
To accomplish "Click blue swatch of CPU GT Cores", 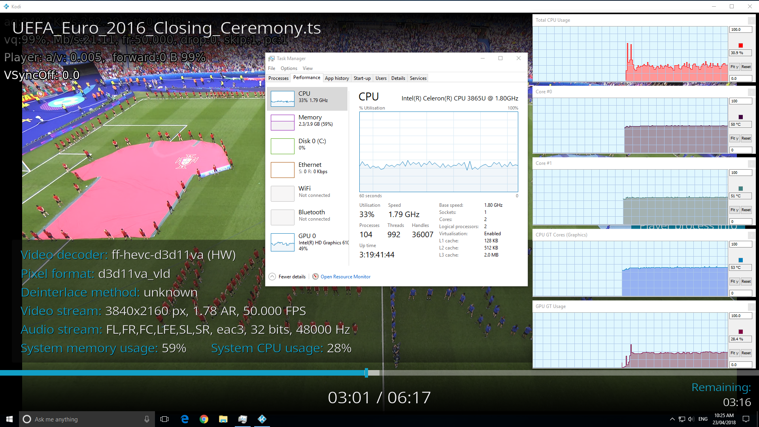I will 741,260.
